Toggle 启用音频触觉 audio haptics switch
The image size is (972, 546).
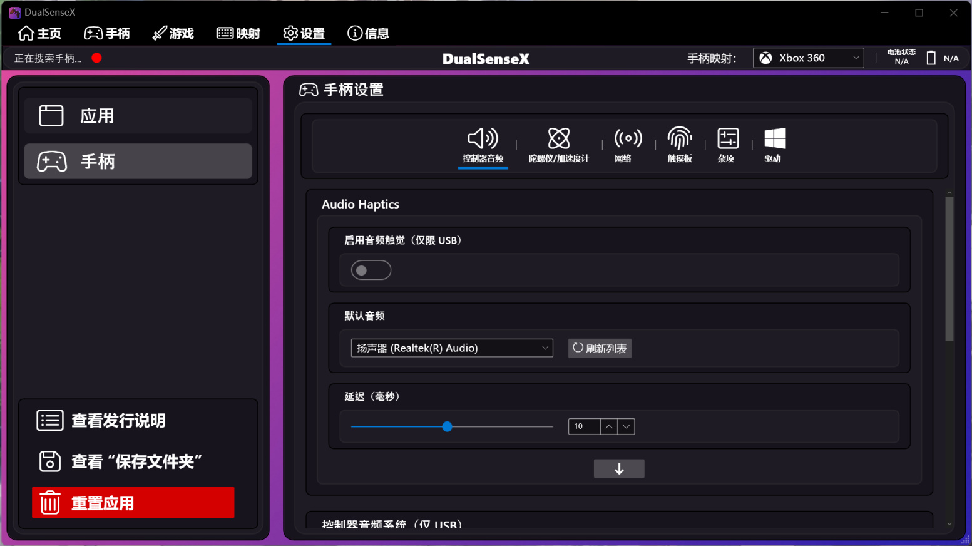371,270
